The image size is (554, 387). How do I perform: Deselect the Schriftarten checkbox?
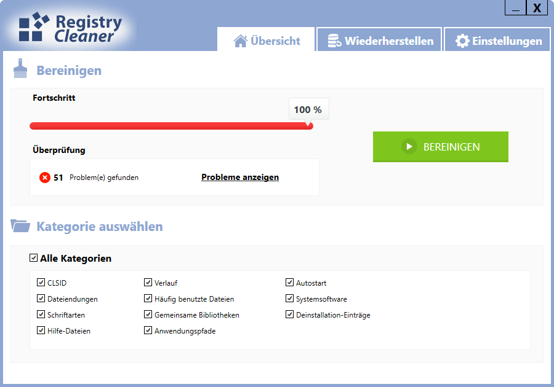tap(41, 315)
